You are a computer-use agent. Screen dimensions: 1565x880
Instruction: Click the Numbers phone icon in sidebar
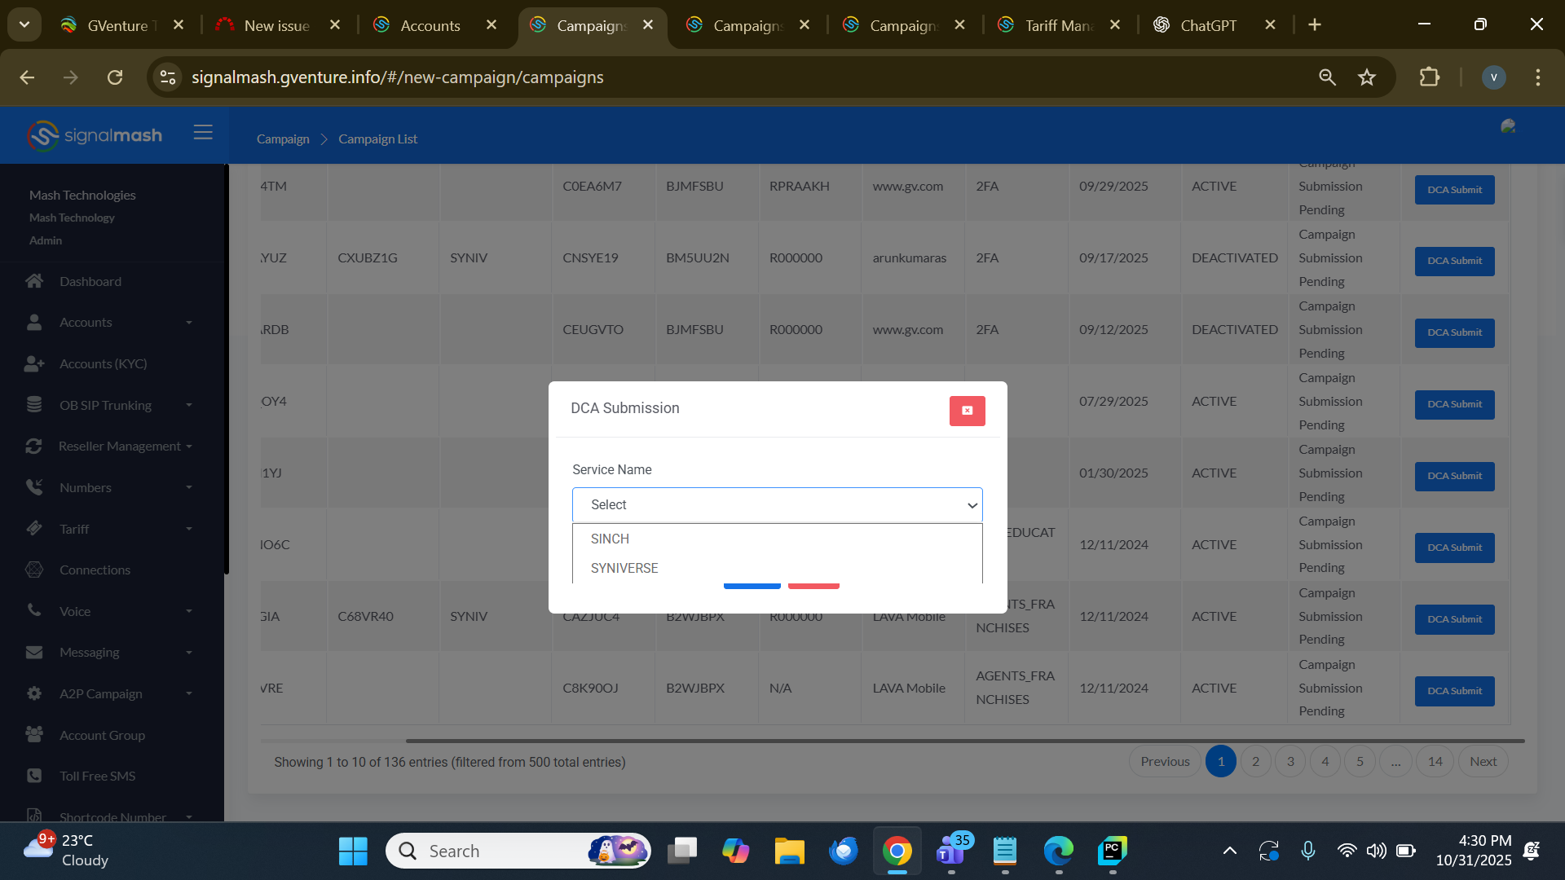coord(34,487)
